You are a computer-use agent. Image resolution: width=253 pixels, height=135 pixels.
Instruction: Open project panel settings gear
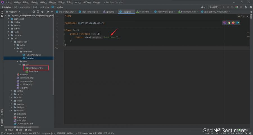pyautogui.click(x=48, y=12)
